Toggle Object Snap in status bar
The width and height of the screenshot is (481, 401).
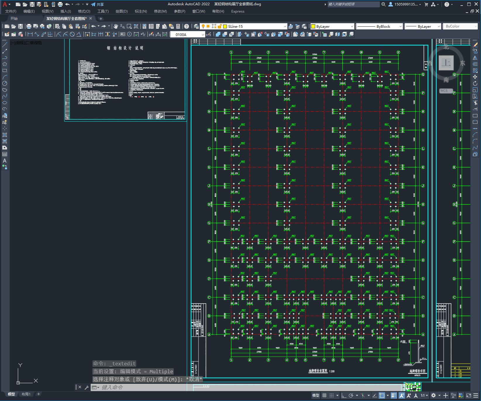(382, 395)
